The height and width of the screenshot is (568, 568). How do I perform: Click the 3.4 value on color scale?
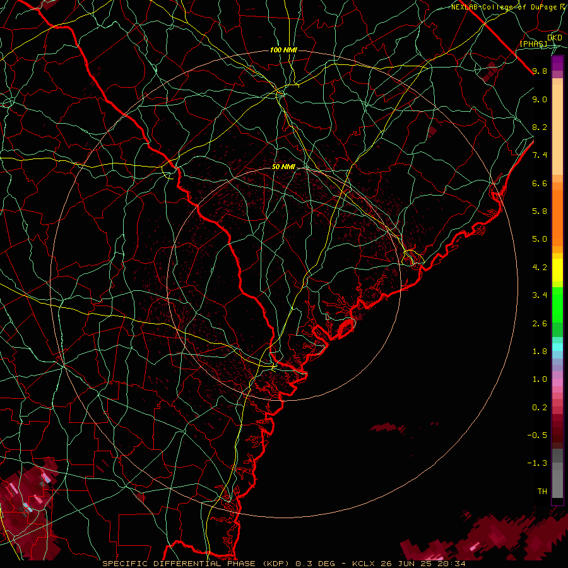[x=540, y=295]
